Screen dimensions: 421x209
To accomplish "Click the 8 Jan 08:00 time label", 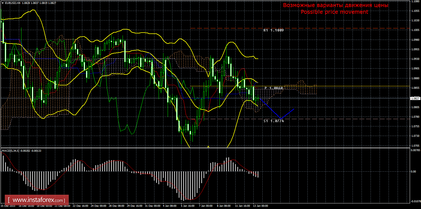I will [224, 206].
